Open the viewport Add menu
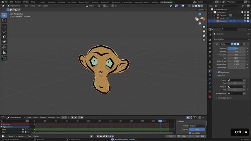 [39, 6]
